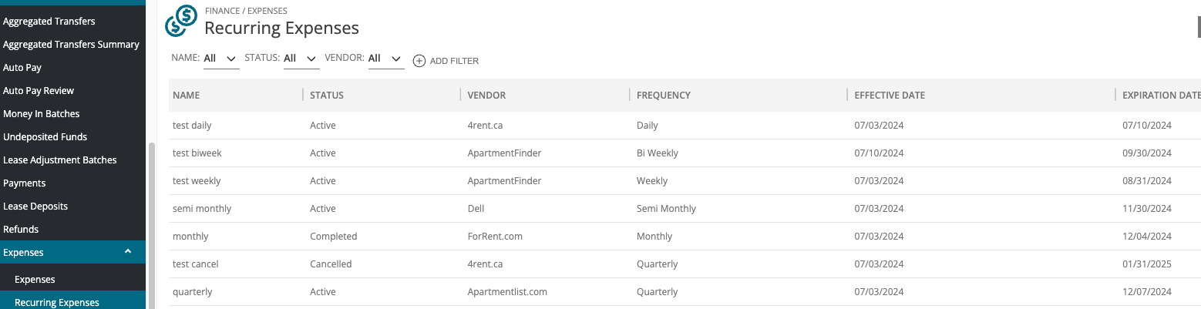The width and height of the screenshot is (1201, 309).
Task: Click the FINANCE / EXPENSES breadcrumb
Action: tap(246, 11)
